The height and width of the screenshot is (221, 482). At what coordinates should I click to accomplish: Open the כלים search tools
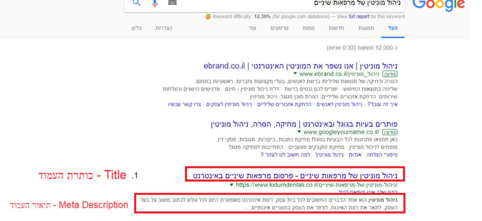point(137,28)
